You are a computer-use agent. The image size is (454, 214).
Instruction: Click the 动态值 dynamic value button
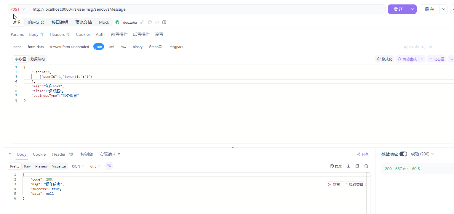coord(437,59)
